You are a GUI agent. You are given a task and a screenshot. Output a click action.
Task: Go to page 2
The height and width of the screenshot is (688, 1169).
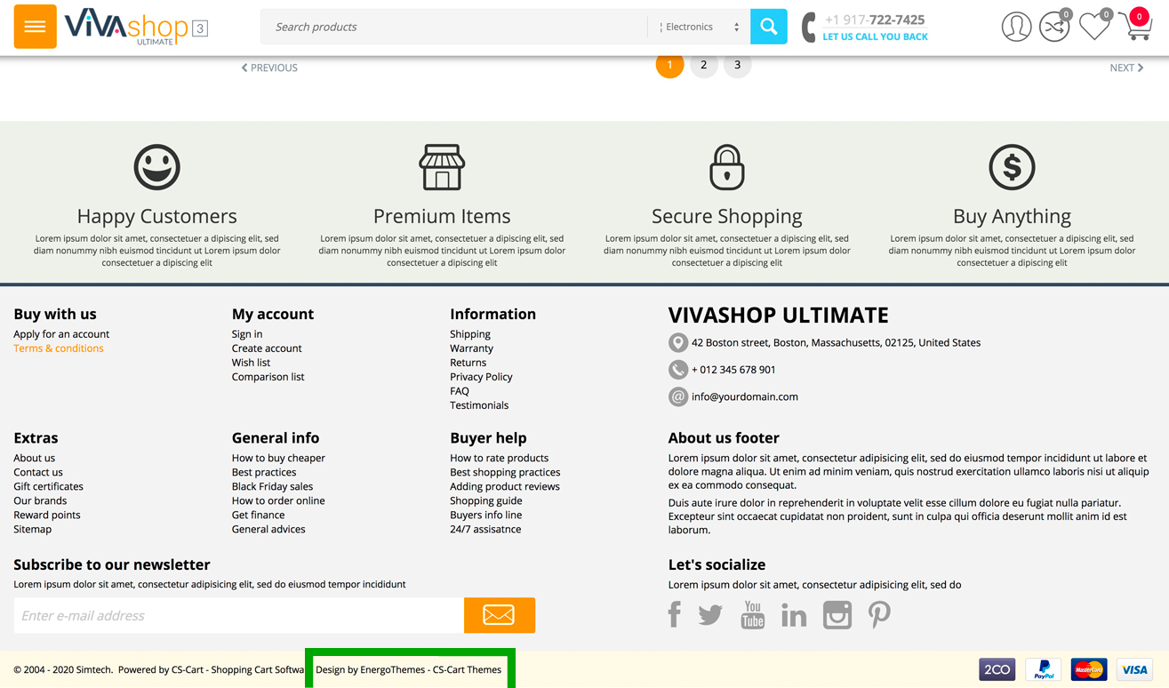703,65
